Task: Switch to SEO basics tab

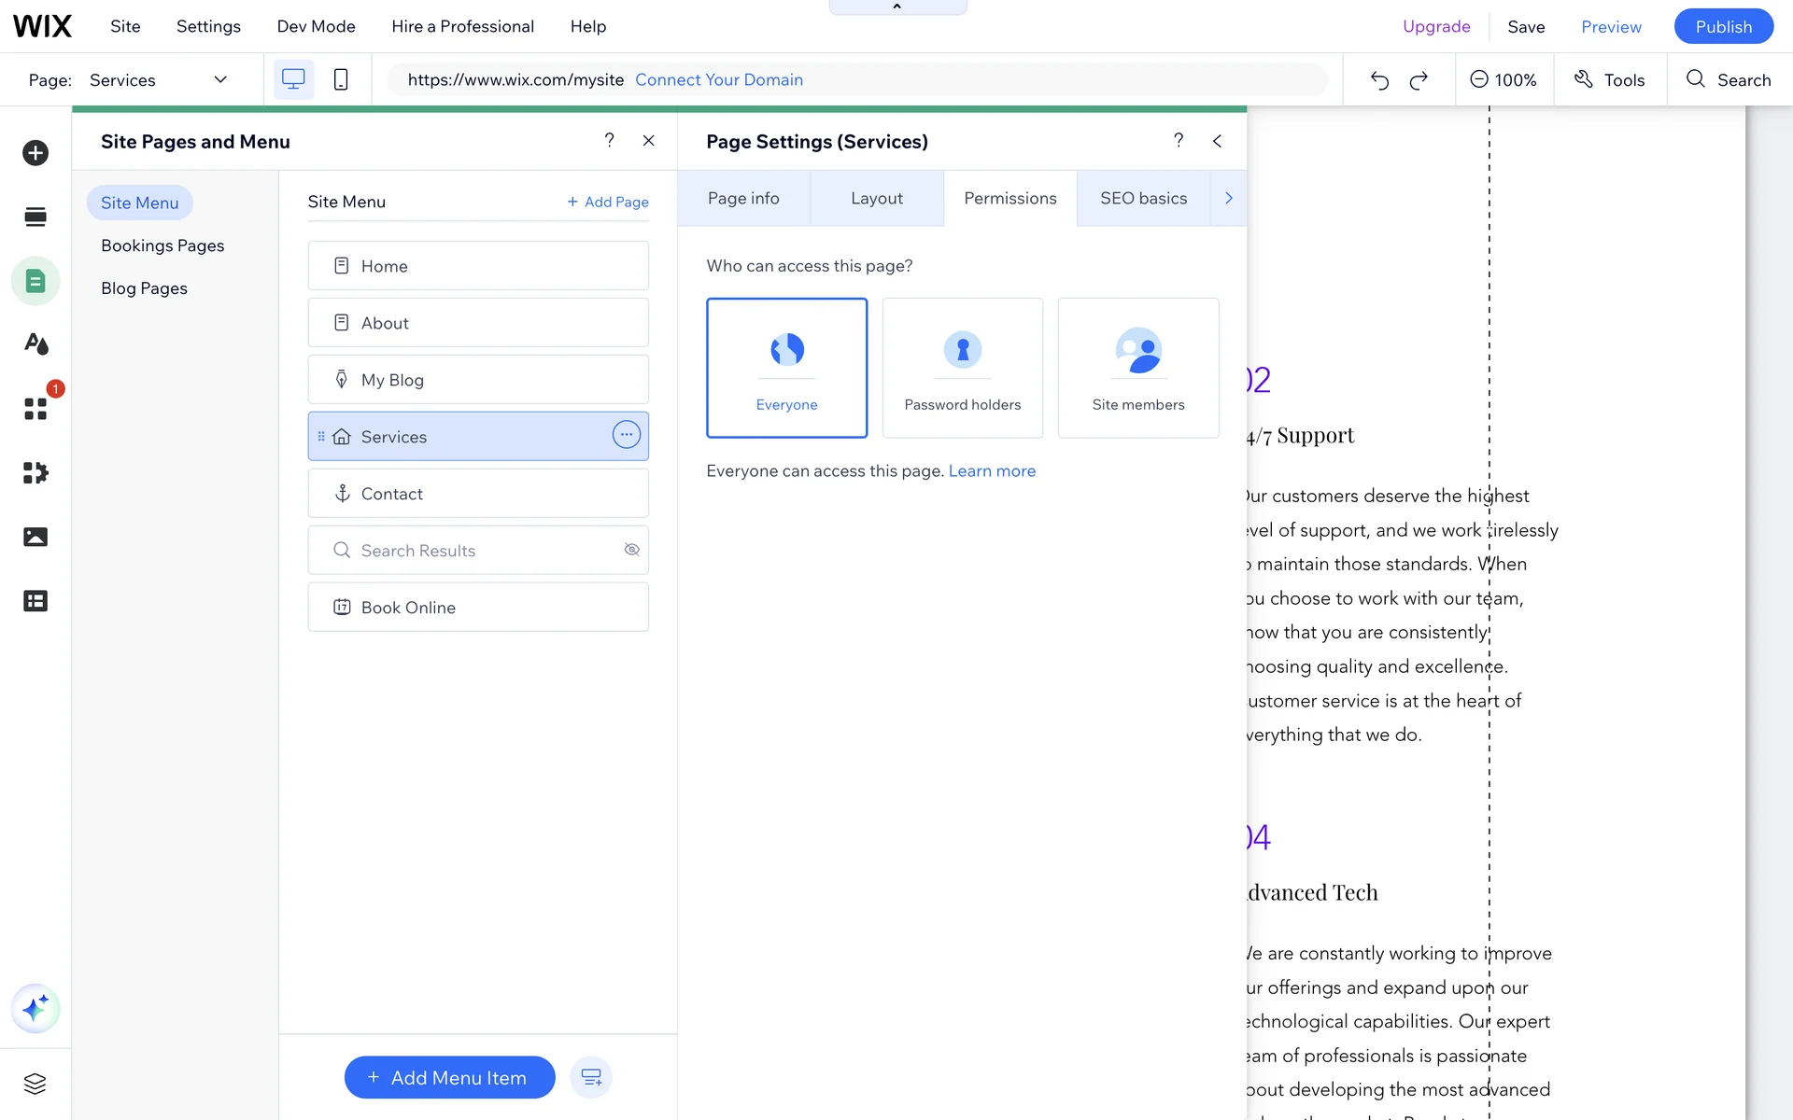Action: [x=1143, y=198]
